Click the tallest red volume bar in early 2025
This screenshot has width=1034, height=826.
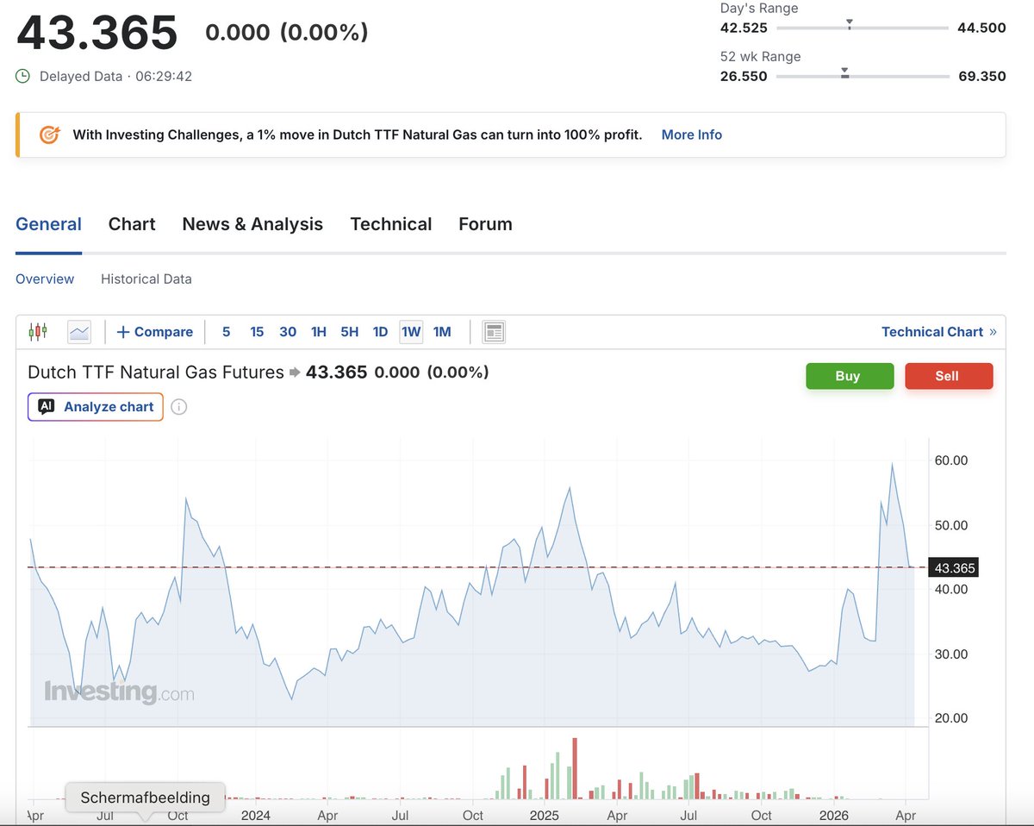[574, 768]
